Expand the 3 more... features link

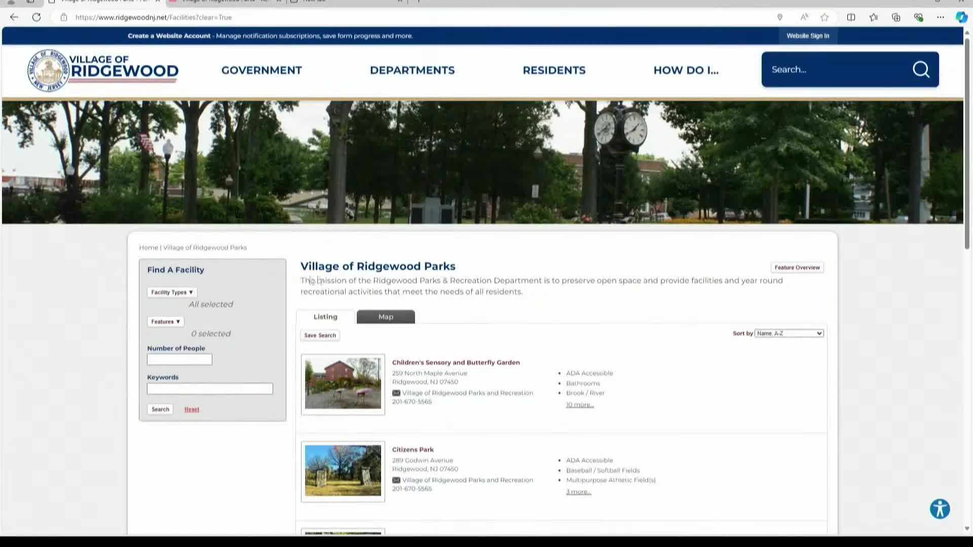point(578,492)
